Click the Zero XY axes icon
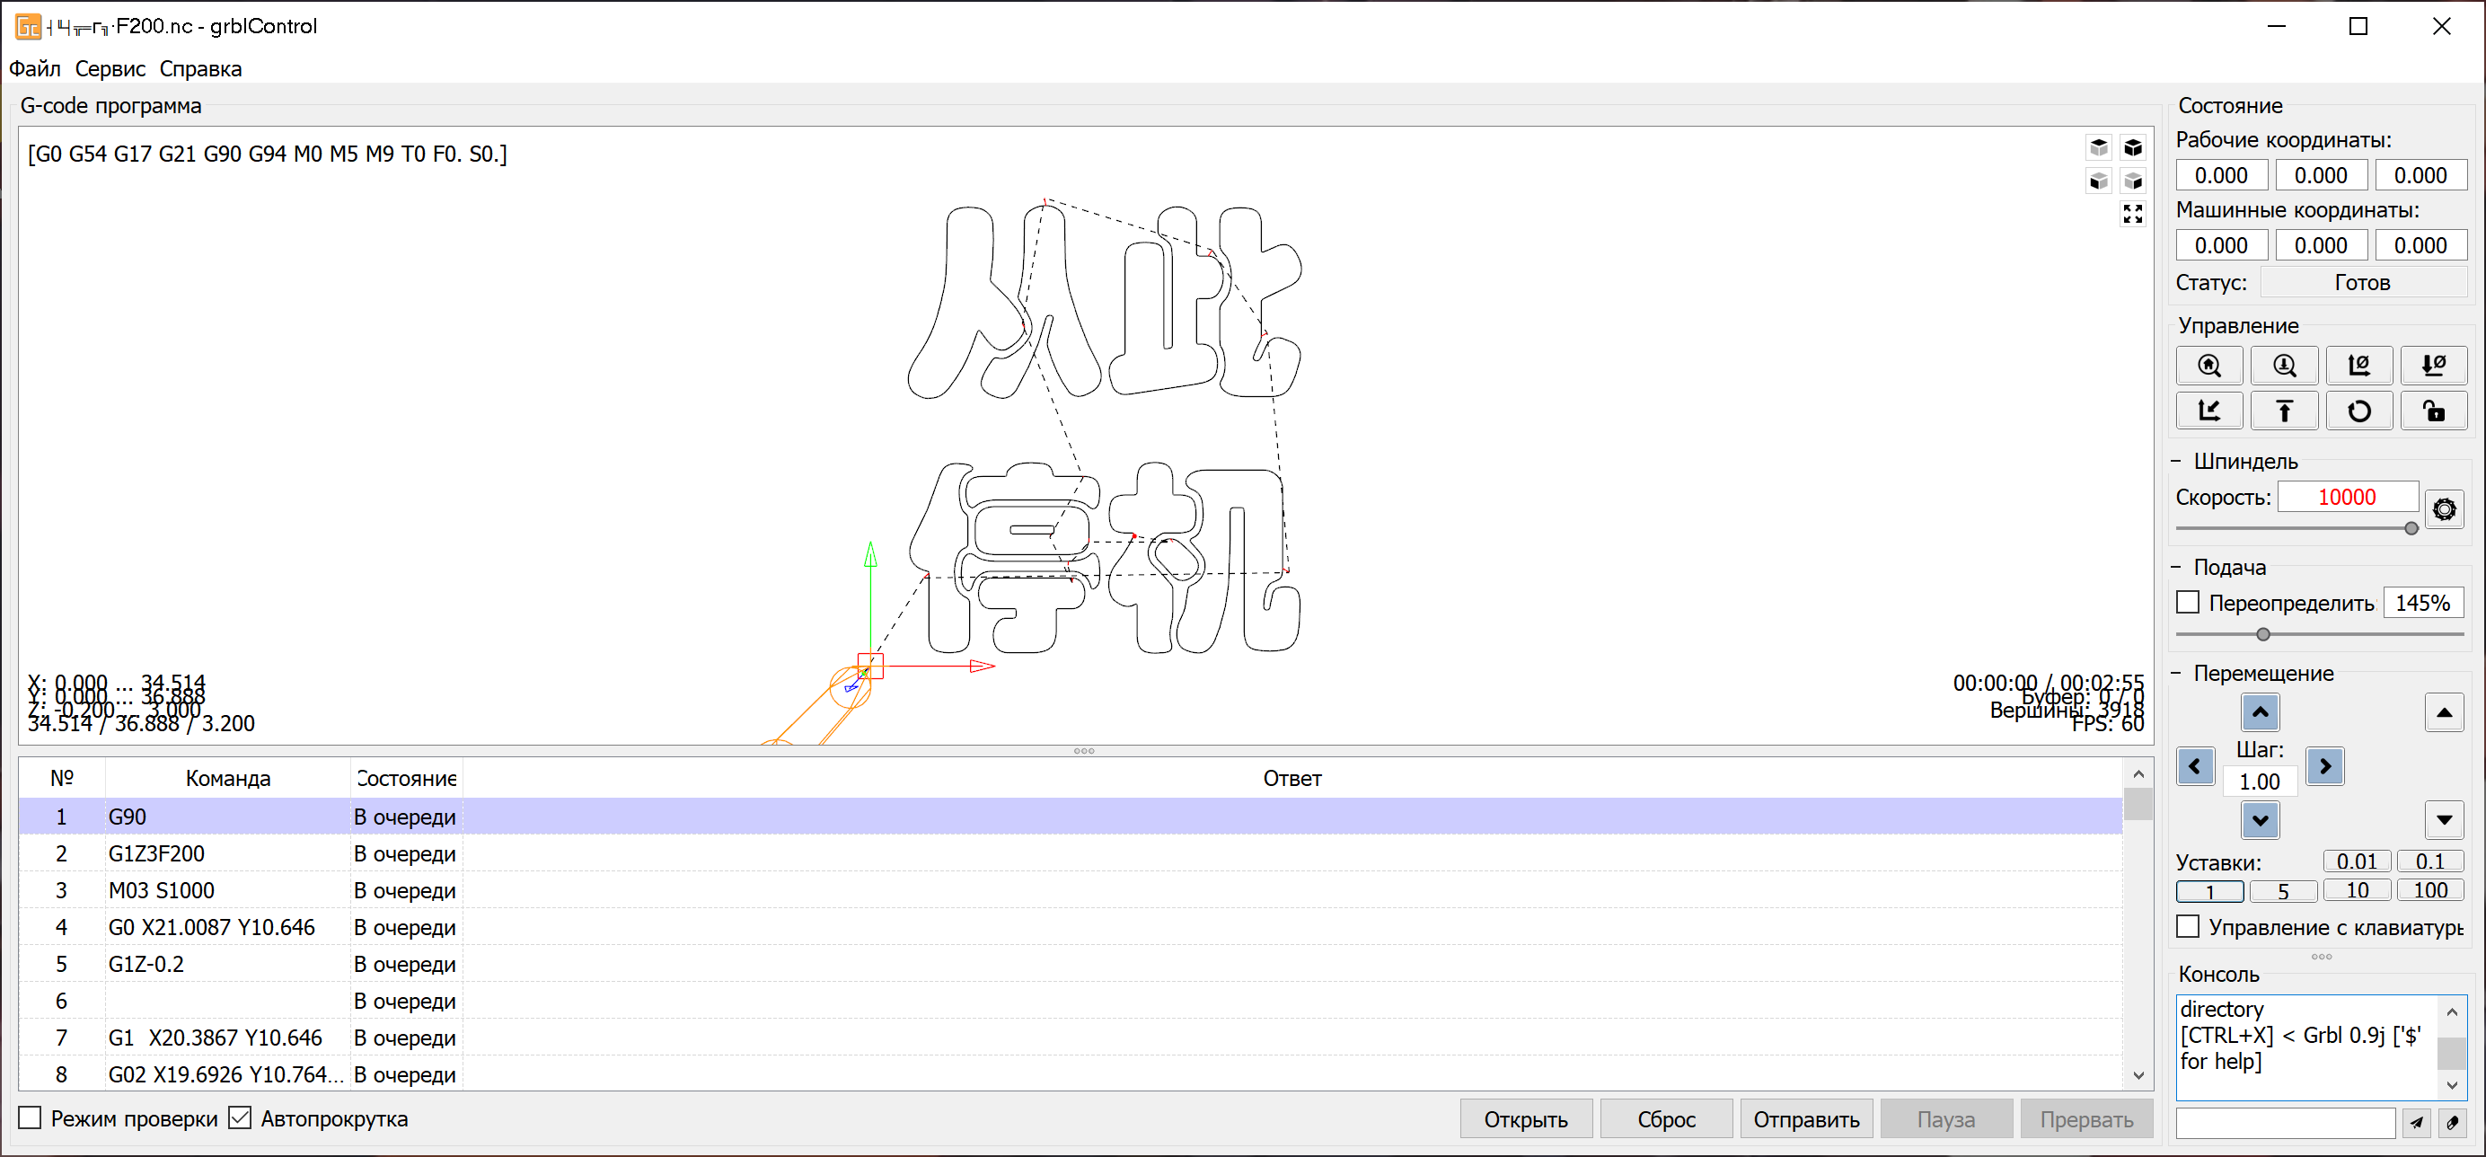 click(2358, 366)
